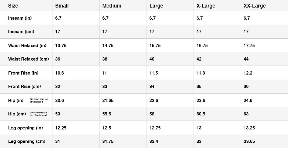Select the 21.65 Medium hip value
Screen dimensions: 288x148
coord(108,101)
